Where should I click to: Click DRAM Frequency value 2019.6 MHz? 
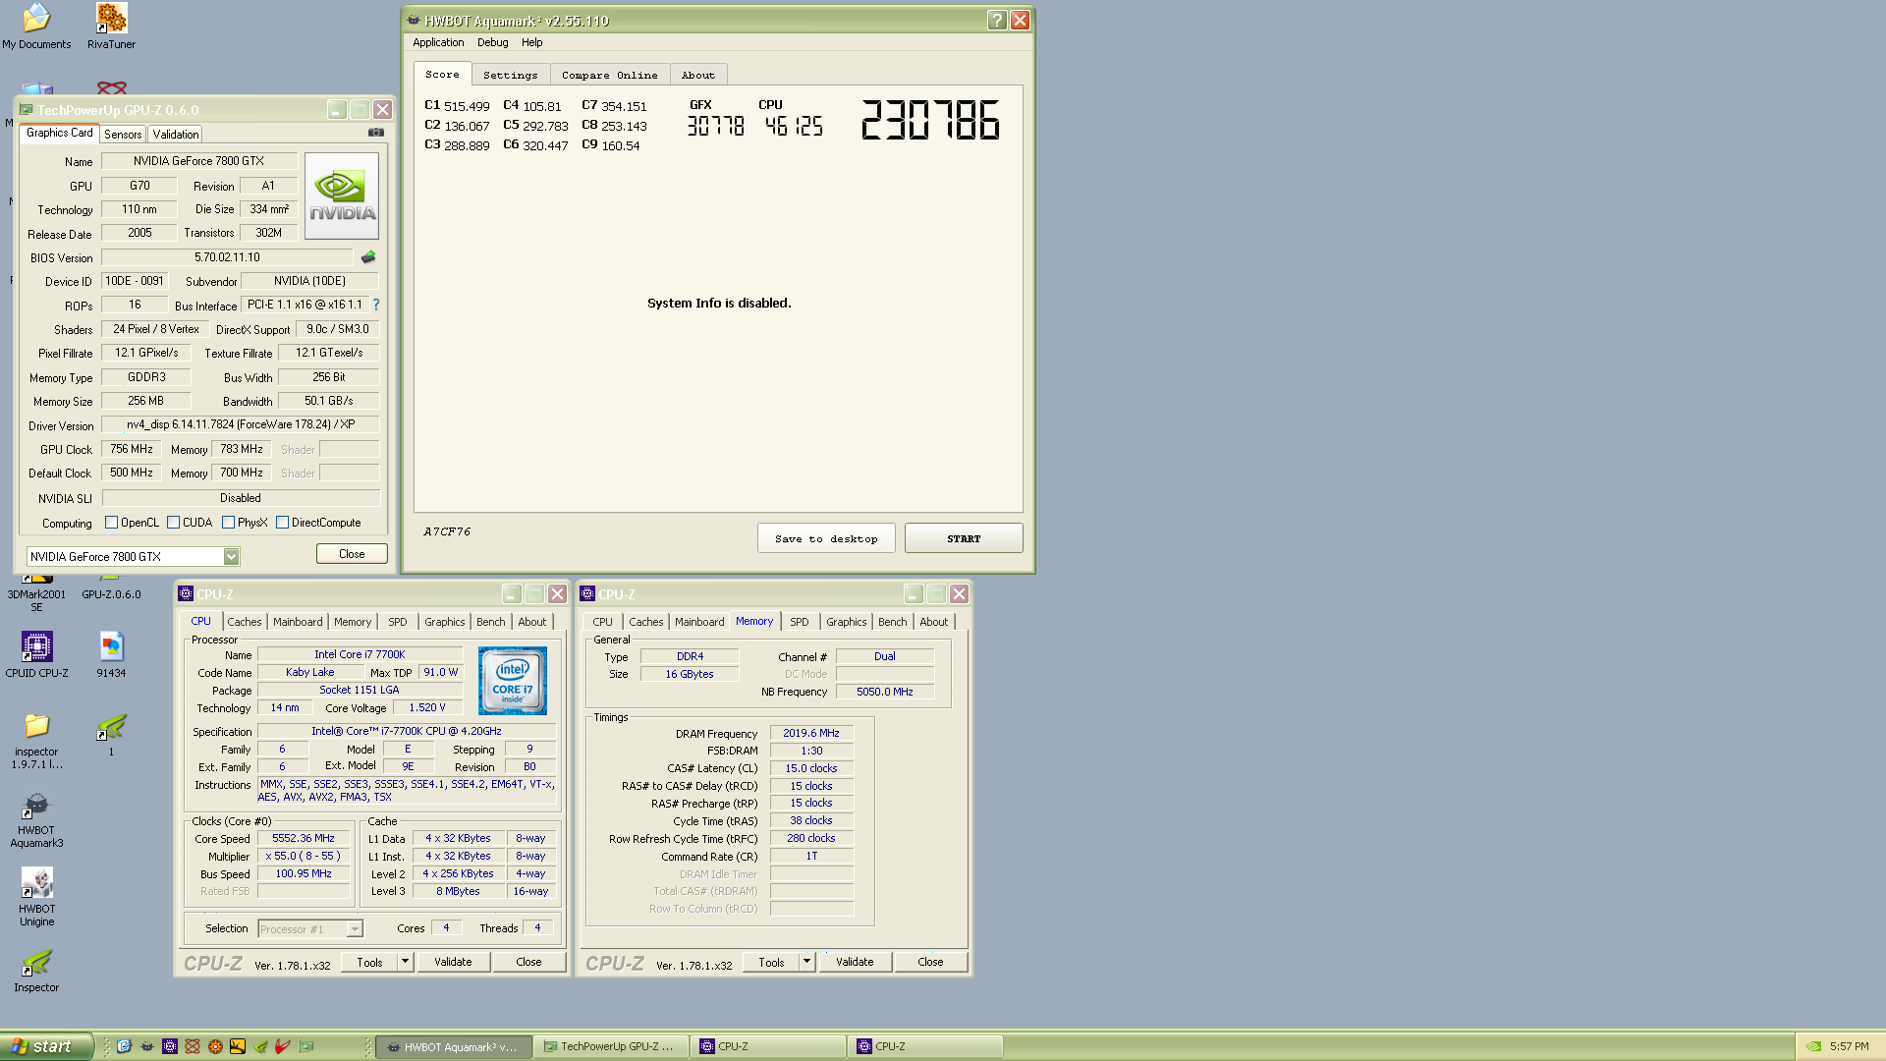tap(811, 734)
